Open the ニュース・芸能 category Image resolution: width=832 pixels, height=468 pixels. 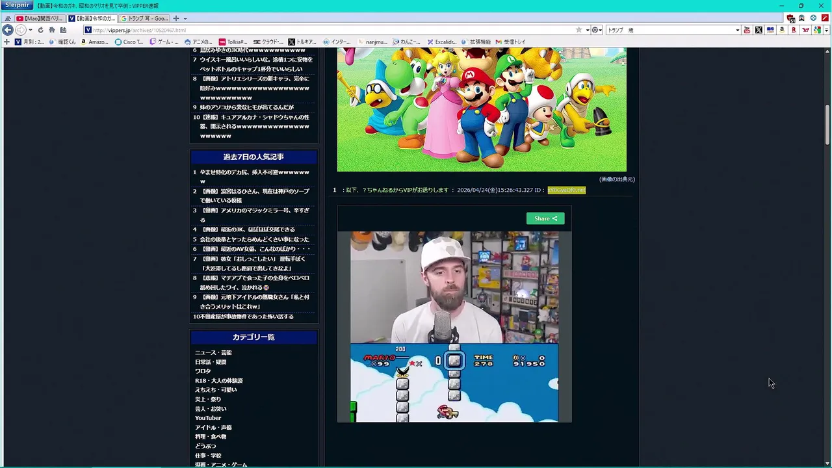pyautogui.click(x=213, y=352)
